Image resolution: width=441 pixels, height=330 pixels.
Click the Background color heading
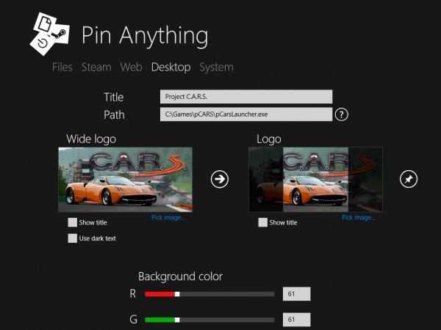click(180, 276)
